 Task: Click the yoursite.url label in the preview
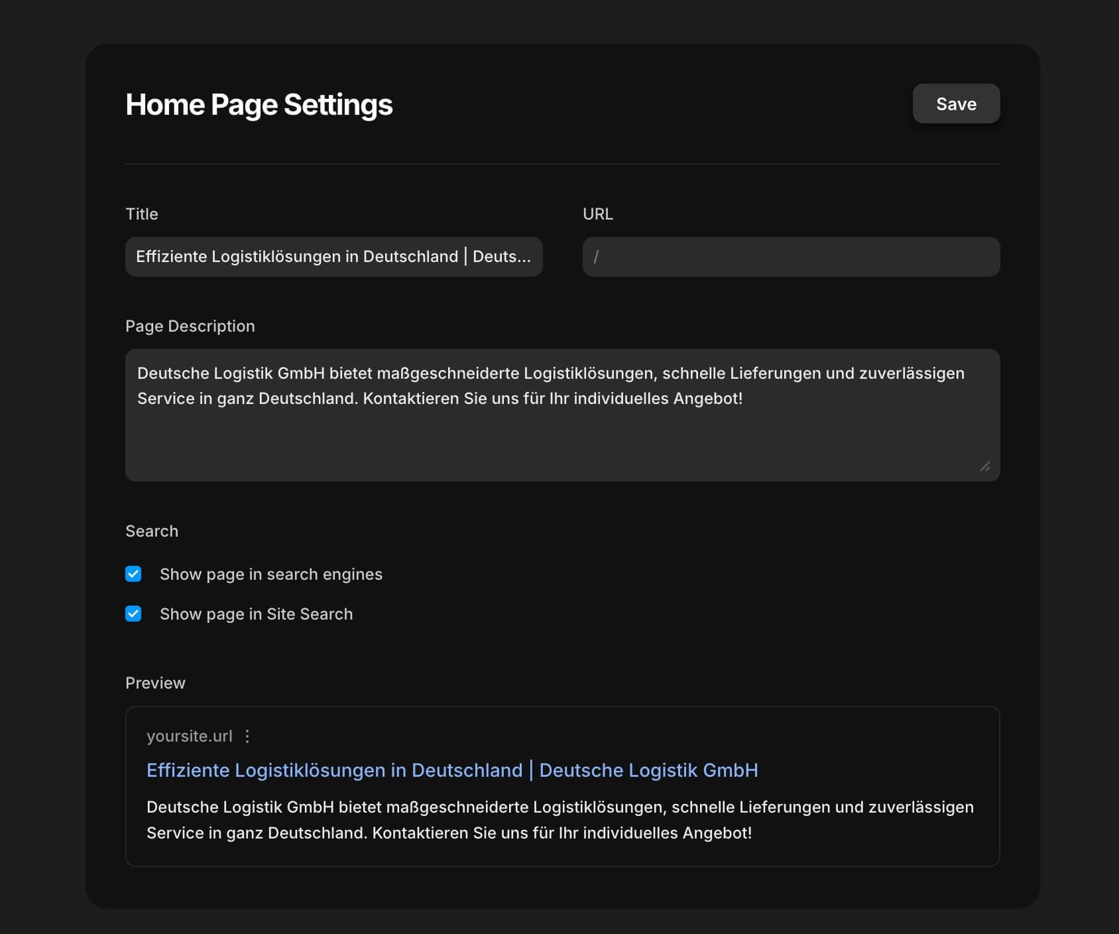(189, 736)
